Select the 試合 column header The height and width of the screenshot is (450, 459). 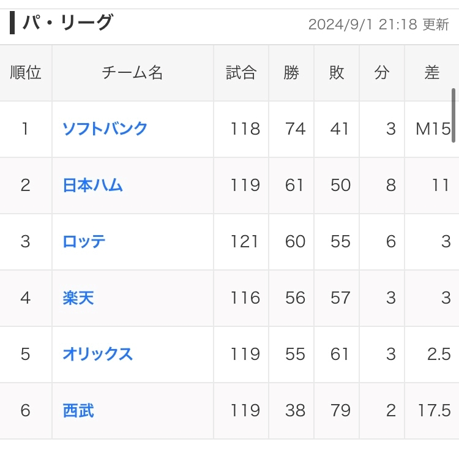(x=241, y=73)
